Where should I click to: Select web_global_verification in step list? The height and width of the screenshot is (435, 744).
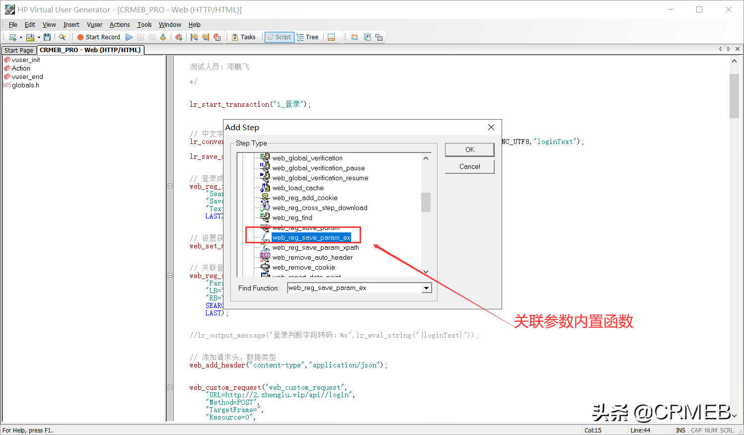click(307, 158)
